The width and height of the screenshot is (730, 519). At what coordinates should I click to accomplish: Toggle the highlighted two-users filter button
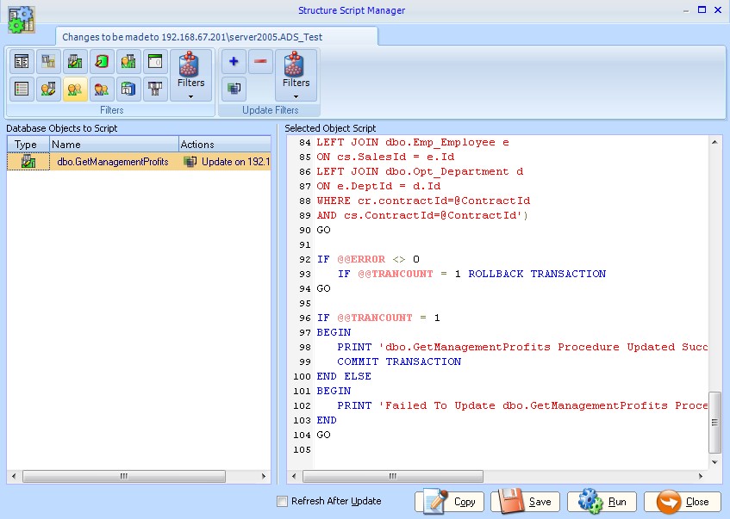click(75, 88)
